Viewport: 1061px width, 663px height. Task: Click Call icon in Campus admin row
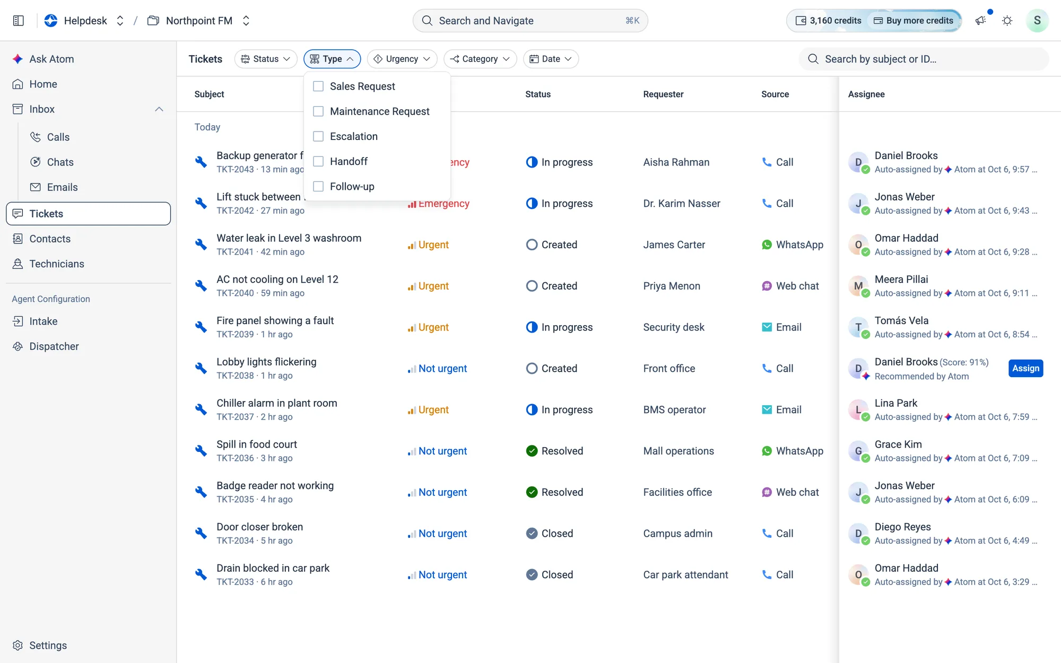767,534
